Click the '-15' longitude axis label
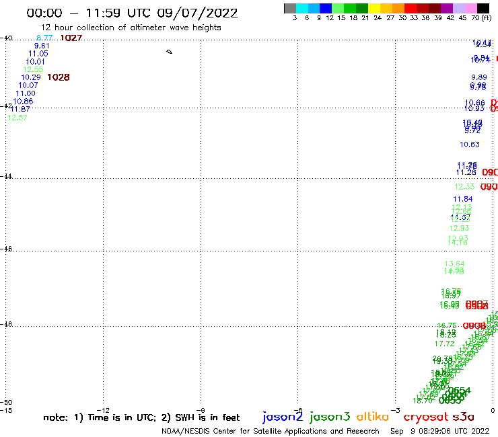Screen dimensions: 498x437 (x=6, y=410)
